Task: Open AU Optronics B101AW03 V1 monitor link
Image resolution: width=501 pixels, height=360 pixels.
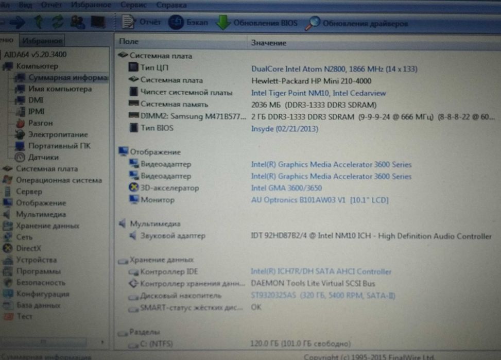Action: click(320, 200)
